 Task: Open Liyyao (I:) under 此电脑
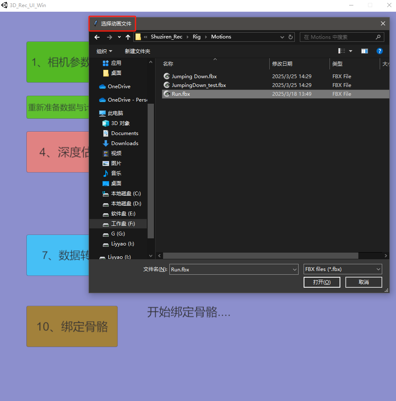(x=118, y=244)
